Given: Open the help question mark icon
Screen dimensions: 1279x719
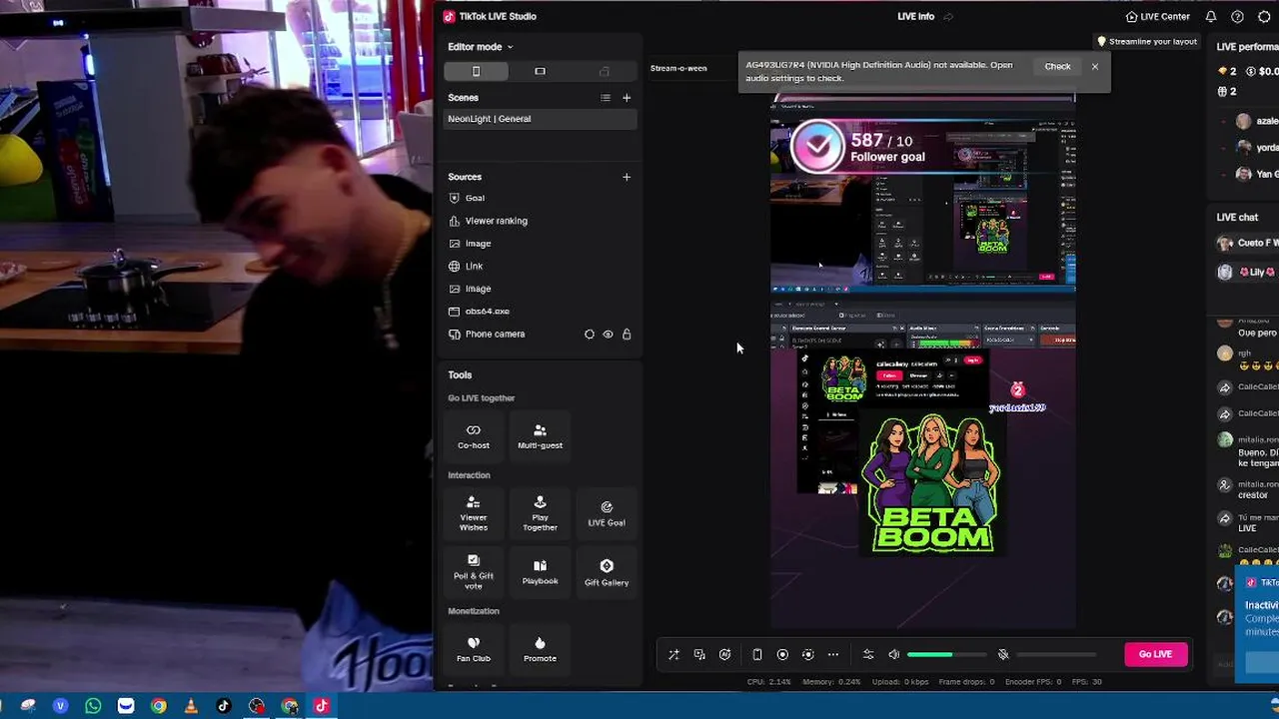Looking at the screenshot, I should tap(1237, 16).
